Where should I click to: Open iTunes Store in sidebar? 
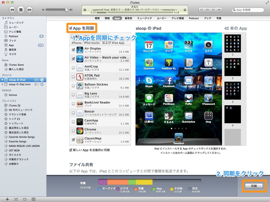[x=16, y=65]
